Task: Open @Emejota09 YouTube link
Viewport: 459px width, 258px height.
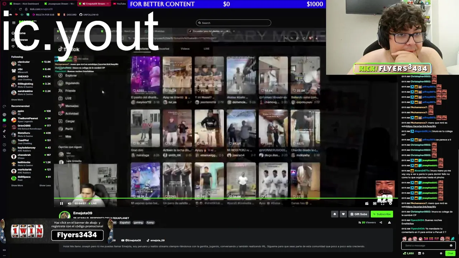Action: (x=131, y=240)
